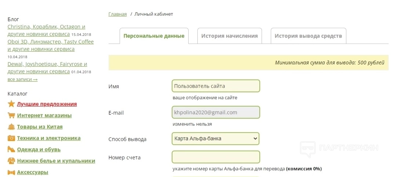The height and width of the screenshot is (177, 397).
Task: Click the Номер счета input field
Action: click(215, 157)
